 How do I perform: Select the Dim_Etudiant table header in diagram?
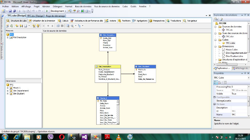(x=145, y=67)
